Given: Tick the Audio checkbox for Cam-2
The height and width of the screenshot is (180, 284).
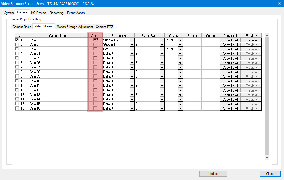Looking at the screenshot, I should [95, 45].
